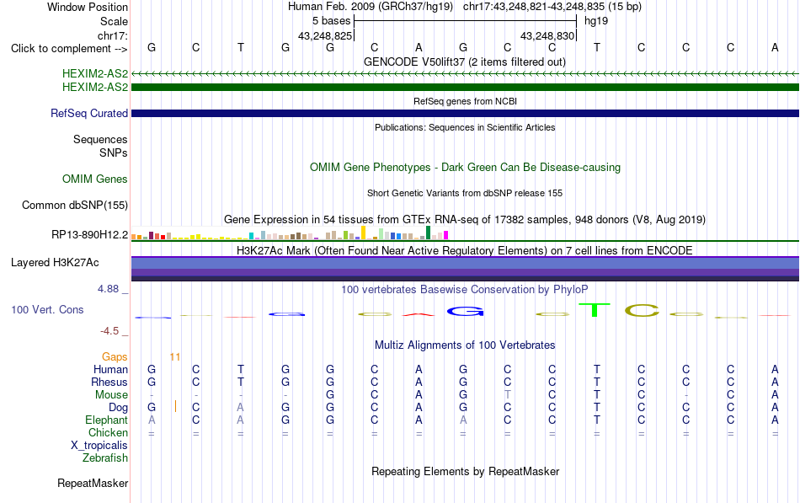This screenshot has width=800, height=503.
Task: Open 'RefSeq genes from NCBI' track title
Action: tap(465, 101)
